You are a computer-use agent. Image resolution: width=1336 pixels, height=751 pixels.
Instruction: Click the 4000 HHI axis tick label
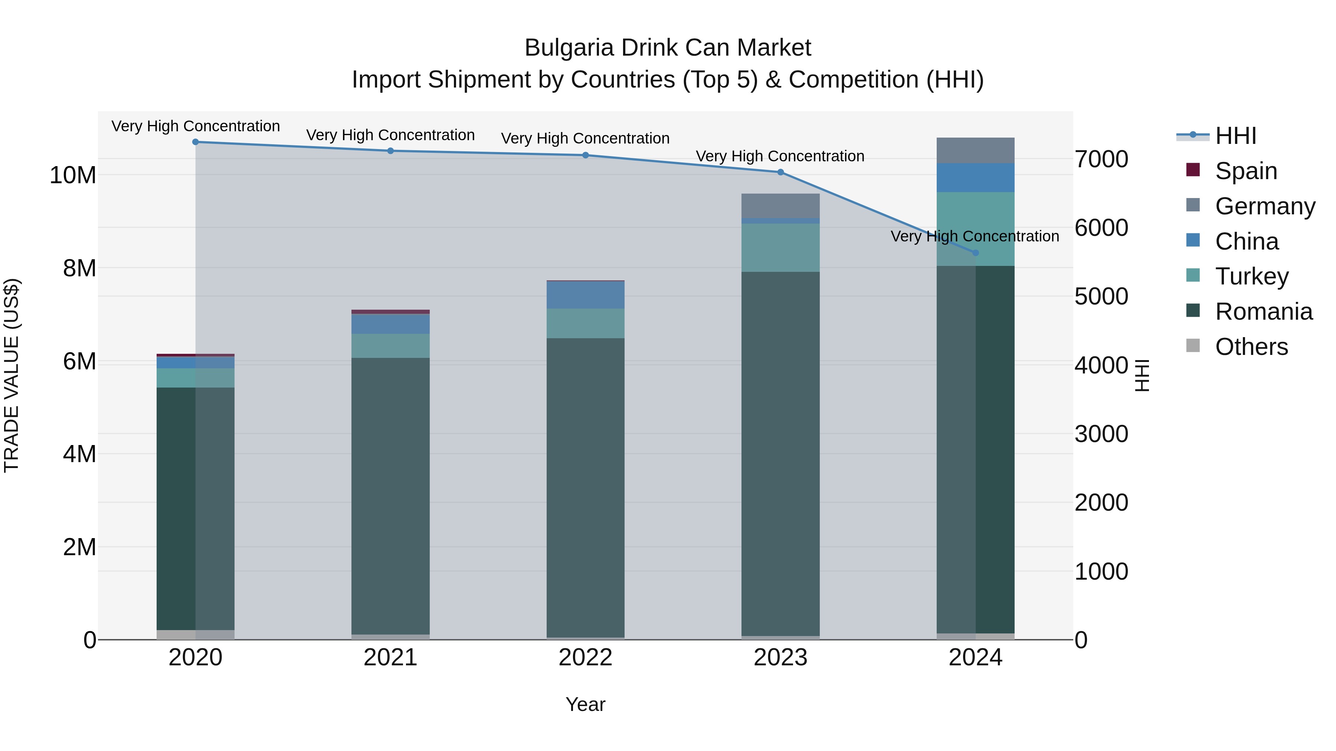[1101, 365]
